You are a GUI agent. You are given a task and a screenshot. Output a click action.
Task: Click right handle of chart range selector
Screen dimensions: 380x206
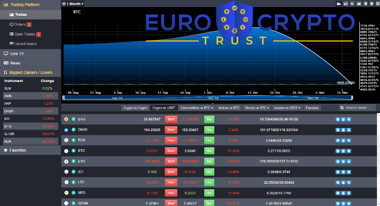pos(352,98)
